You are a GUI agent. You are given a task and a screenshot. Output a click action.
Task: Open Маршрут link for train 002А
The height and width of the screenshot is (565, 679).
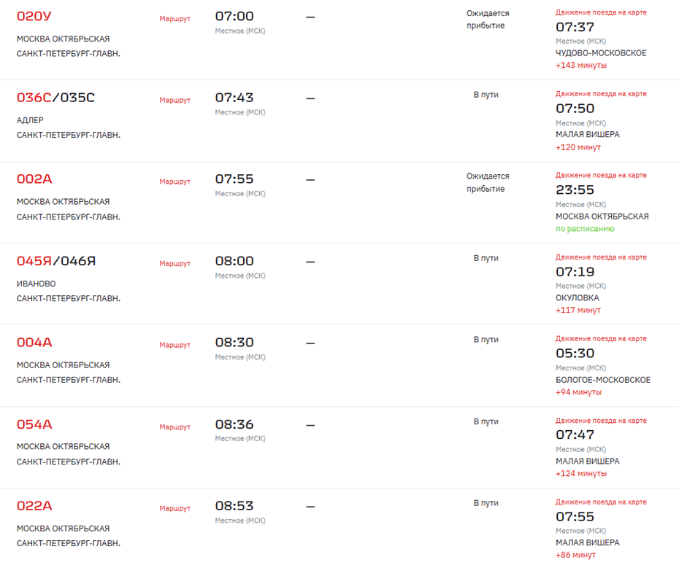pos(174,182)
